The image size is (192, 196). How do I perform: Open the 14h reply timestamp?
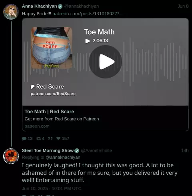coord(185,150)
